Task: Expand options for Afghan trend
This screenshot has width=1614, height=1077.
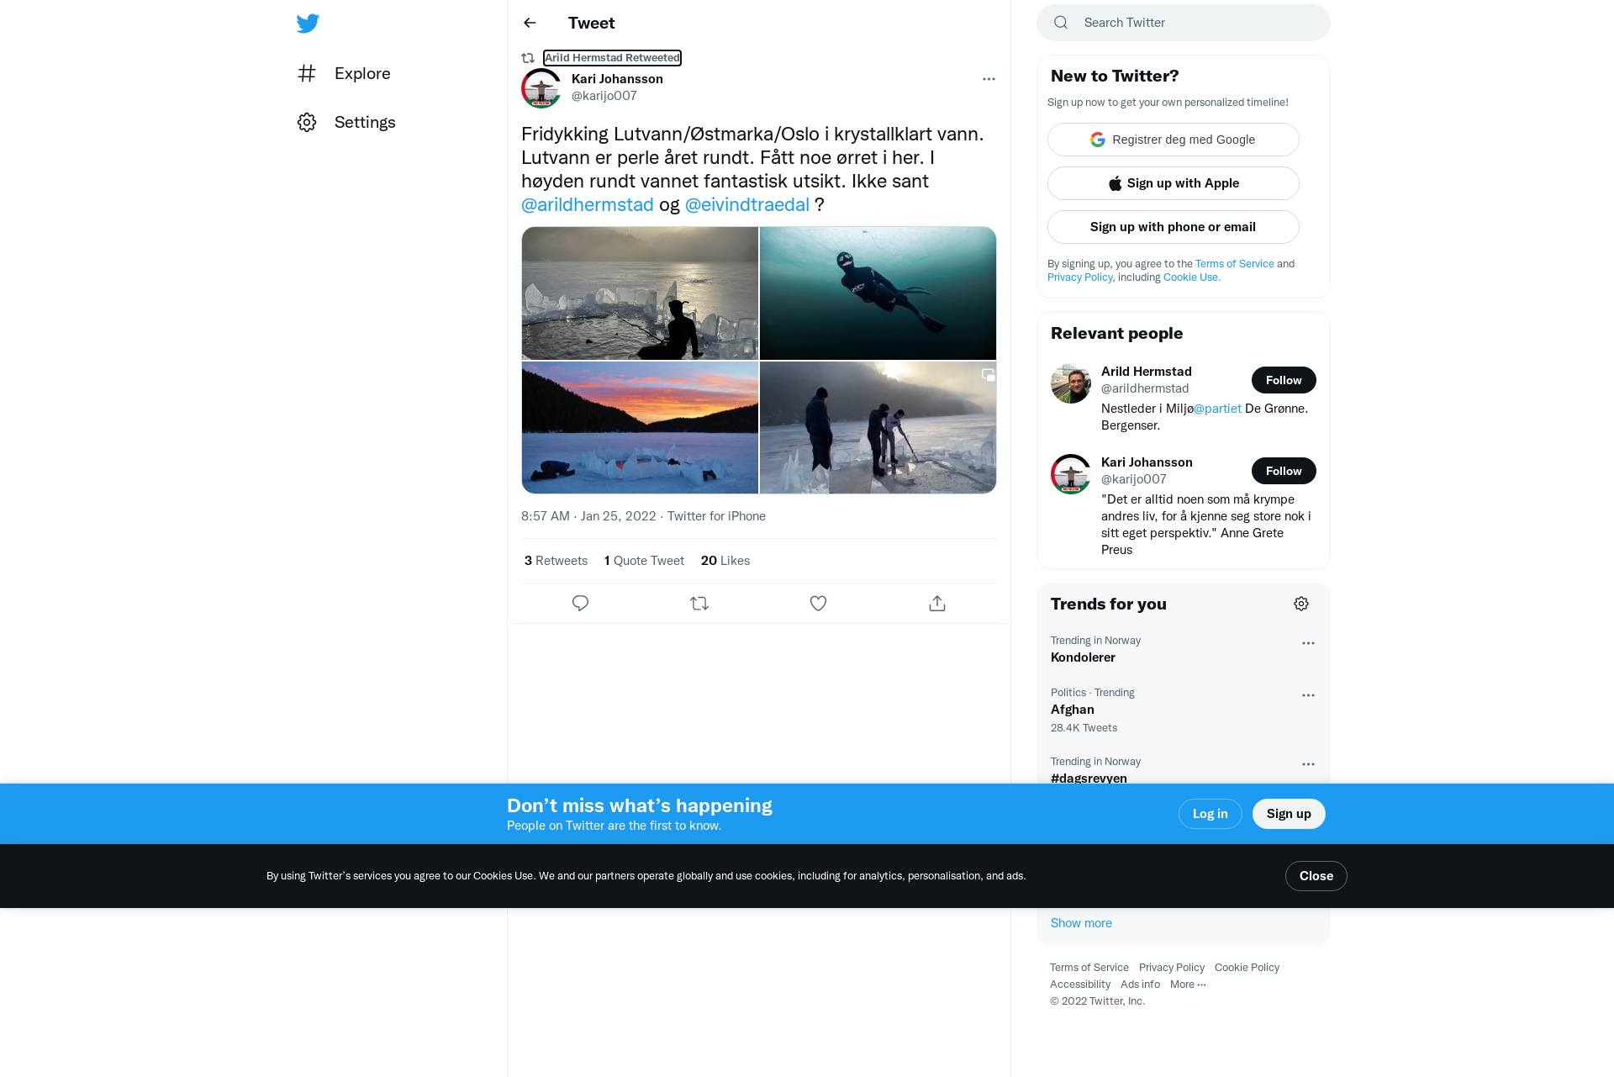Action: (1308, 695)
